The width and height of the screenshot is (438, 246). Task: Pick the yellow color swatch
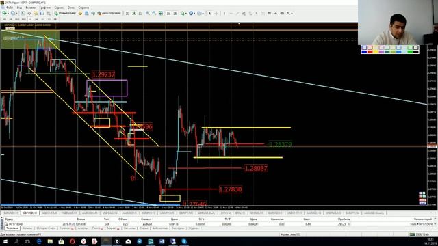click(x=376, y=52)
